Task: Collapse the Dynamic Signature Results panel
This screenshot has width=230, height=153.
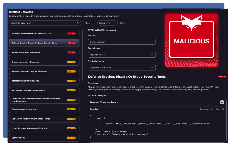Action: pyautogui.click(x=222, y=102)
